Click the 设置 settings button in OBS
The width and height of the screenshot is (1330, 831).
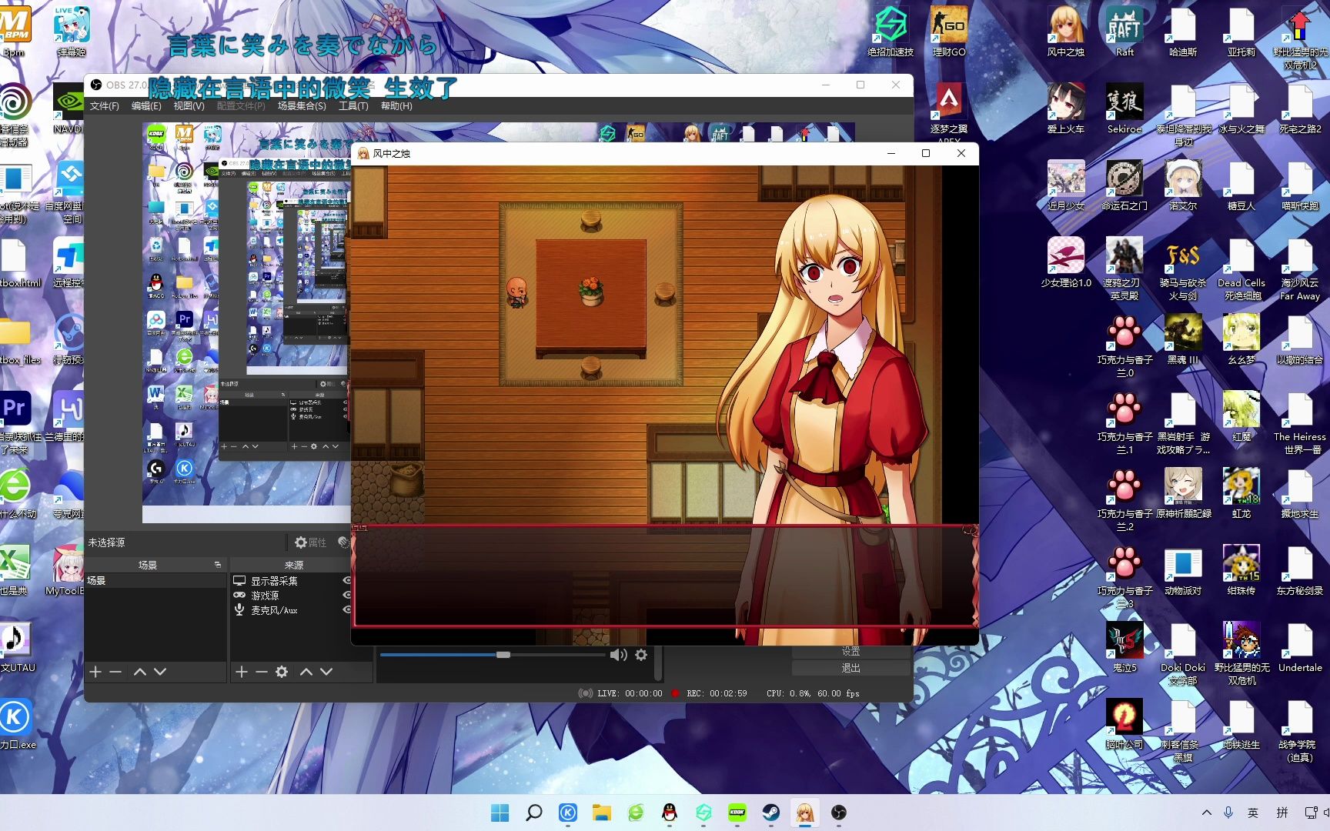850,652
